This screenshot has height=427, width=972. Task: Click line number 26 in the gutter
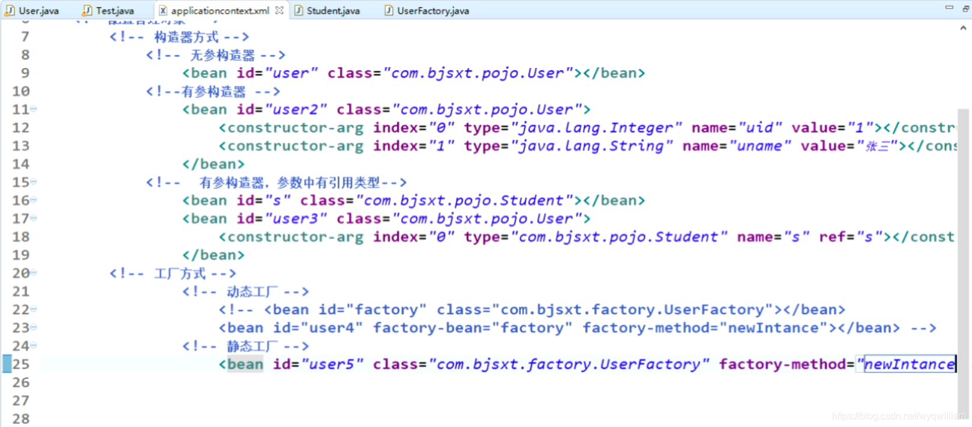click(x=21, y=382)
